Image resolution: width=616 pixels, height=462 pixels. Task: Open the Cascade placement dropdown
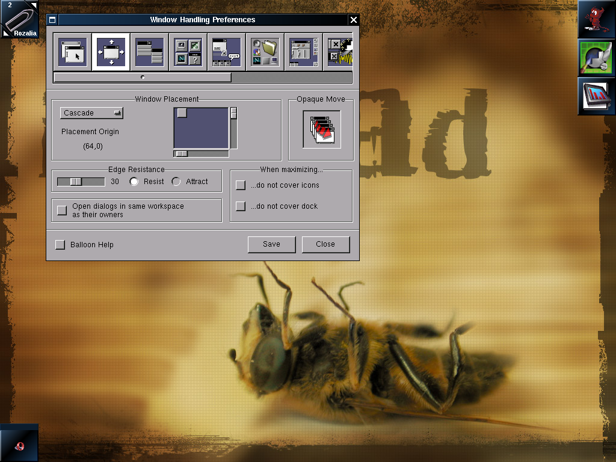click(x=91, y=113)
